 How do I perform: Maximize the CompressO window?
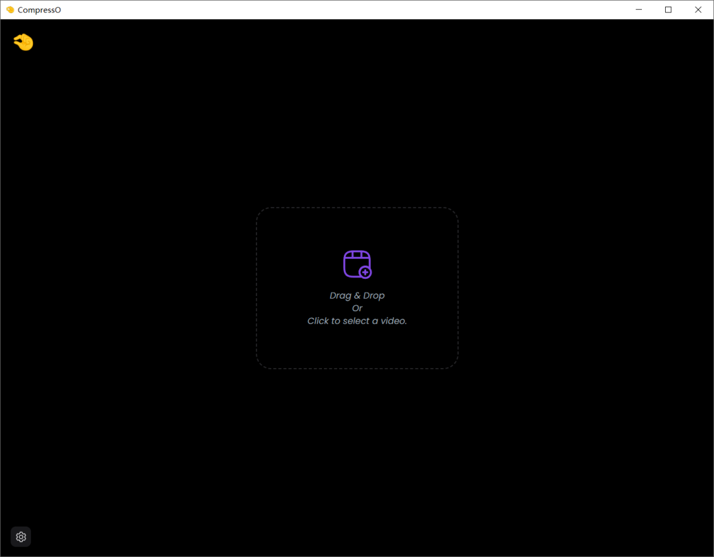point(668,9)
